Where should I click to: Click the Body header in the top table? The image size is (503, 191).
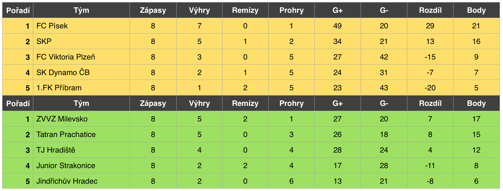476,10
